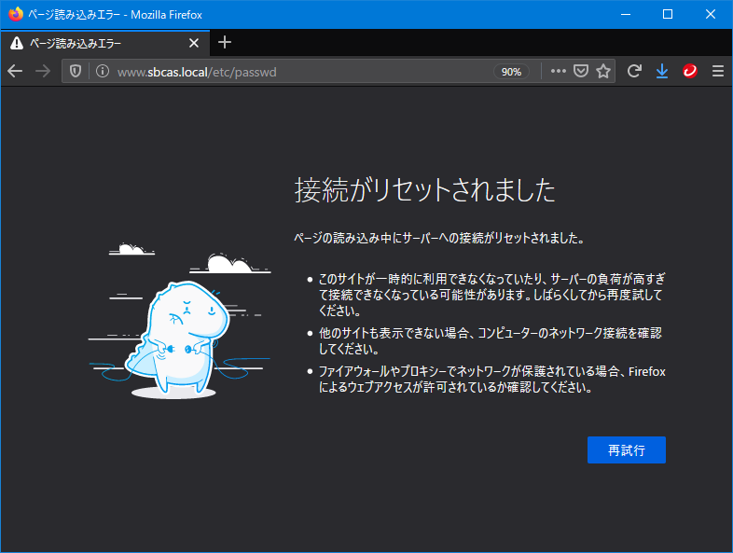
Task: Click the bullet starting ファイアウォールやプロキシー
Action: coord(491,380)
